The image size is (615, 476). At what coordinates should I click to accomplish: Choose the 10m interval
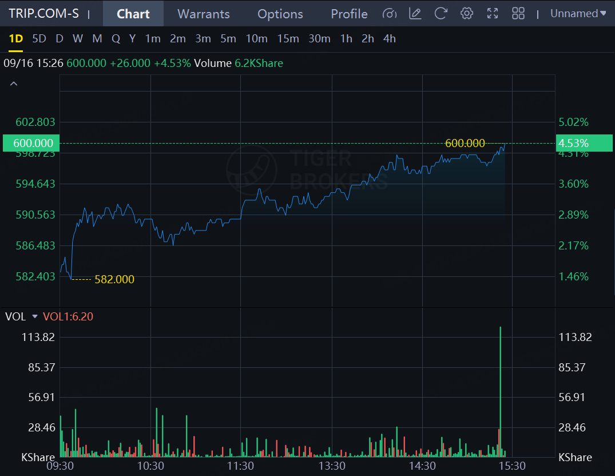(x=256, y=39)
